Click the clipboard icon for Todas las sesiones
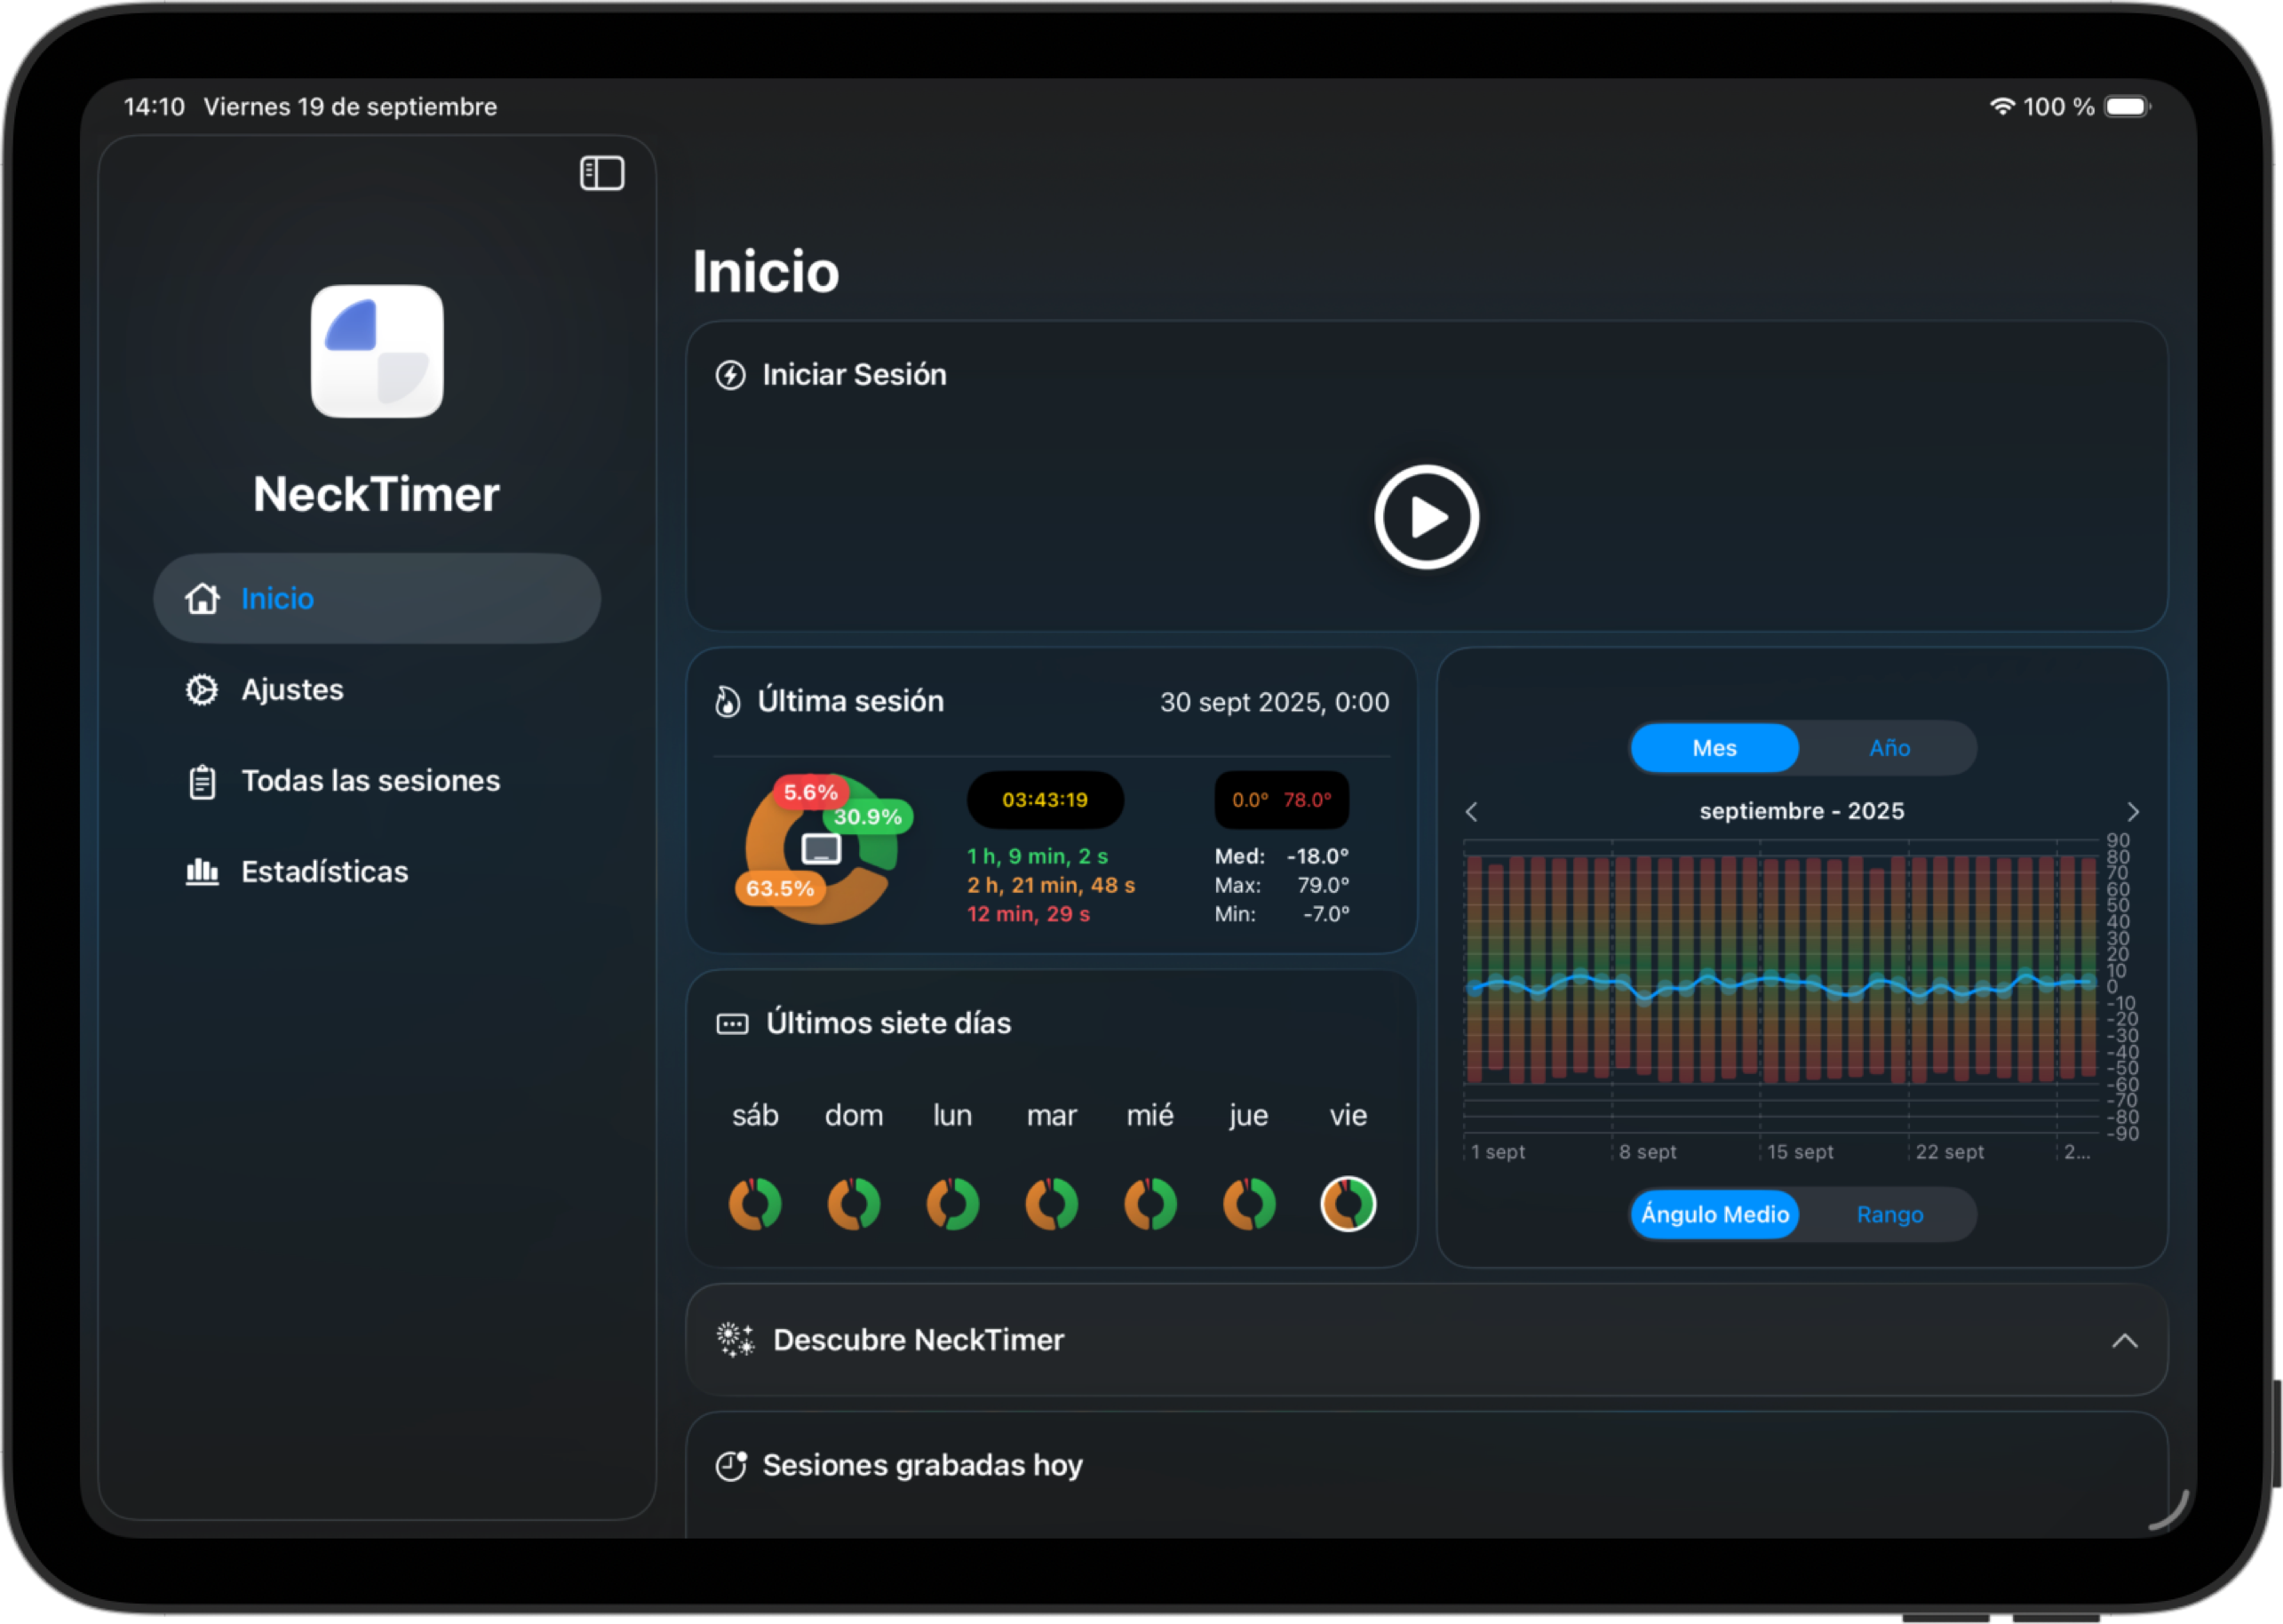Screen dimensions: 2283x1624 tap(202, 781)
